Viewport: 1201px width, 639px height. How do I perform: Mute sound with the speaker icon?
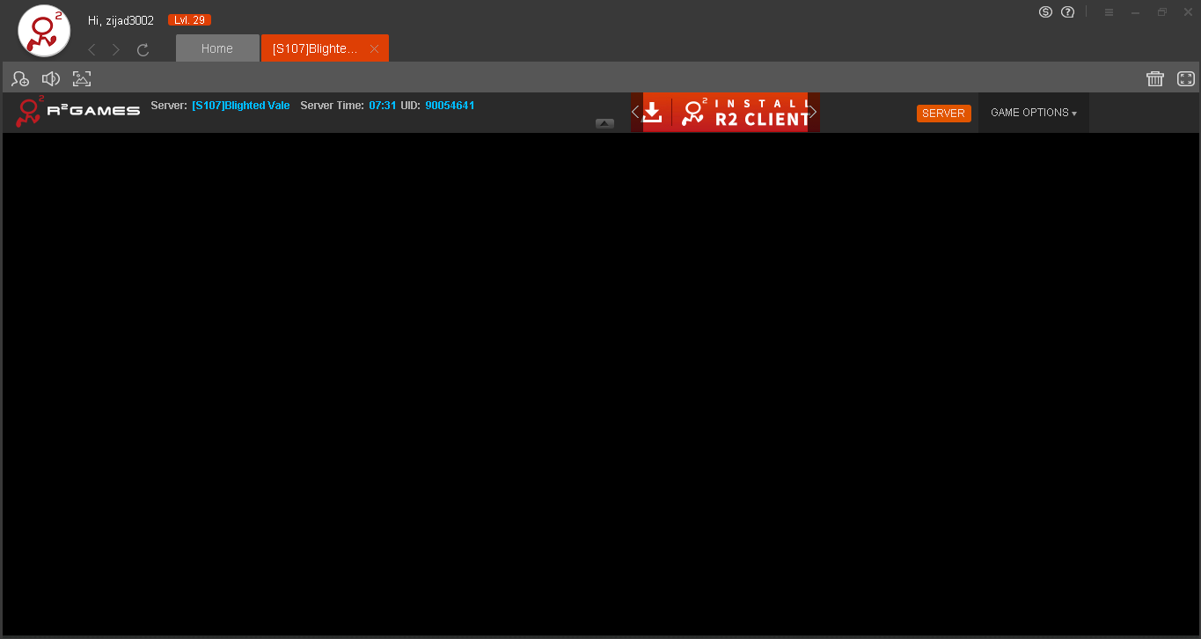click(51, 78)
